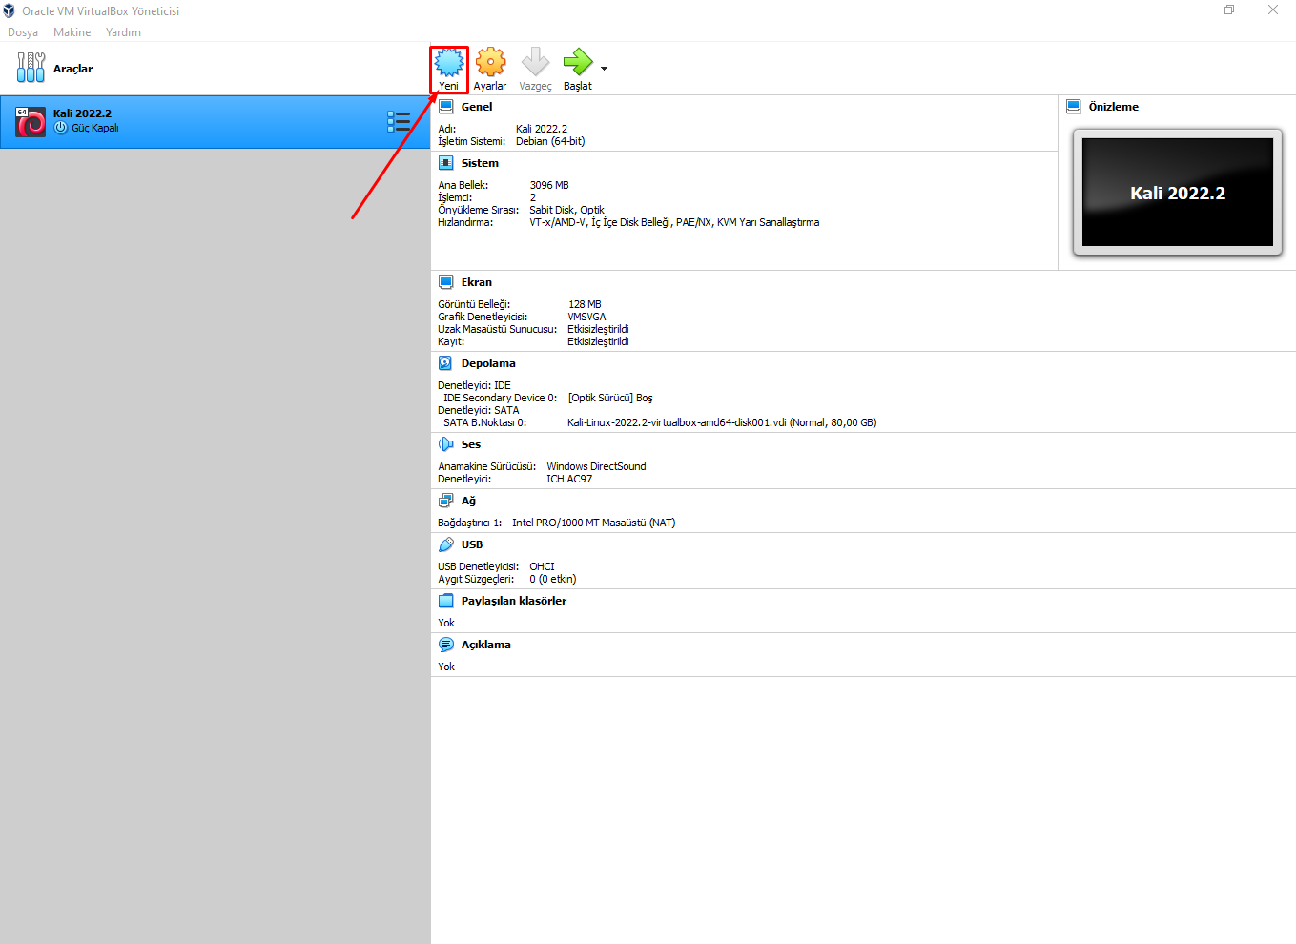Open the Ağ settings heading link
Viewport: 1296px width, 944px height.
pos(468,501)
